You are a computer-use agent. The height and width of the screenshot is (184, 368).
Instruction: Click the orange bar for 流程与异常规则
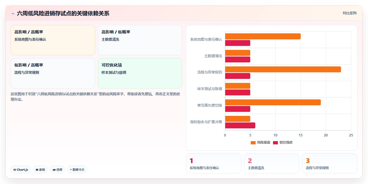pos(283,69)
